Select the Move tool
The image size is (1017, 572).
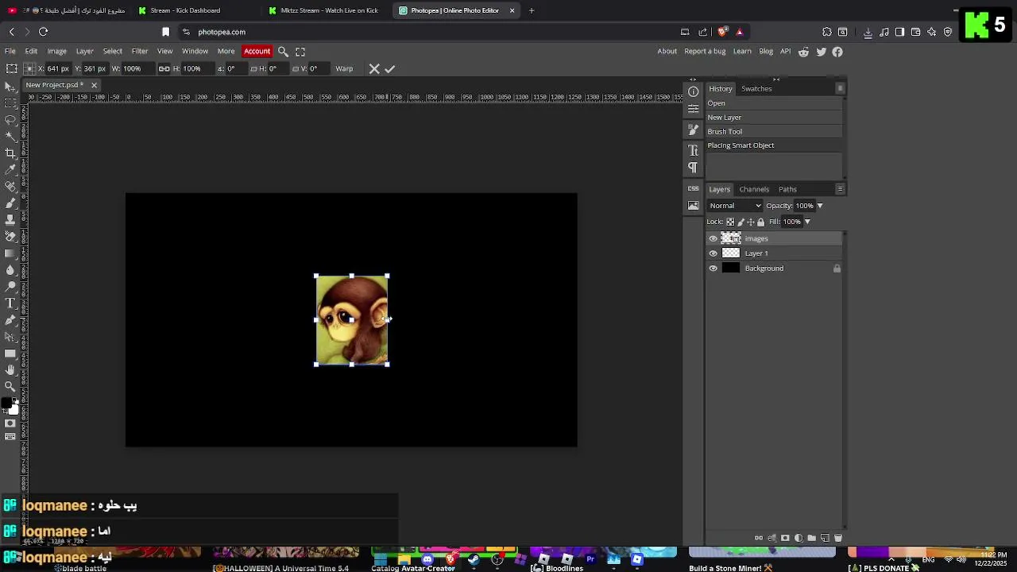coord(10,86)
